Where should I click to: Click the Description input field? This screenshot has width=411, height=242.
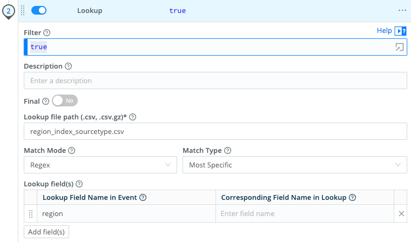click(215, 80)
